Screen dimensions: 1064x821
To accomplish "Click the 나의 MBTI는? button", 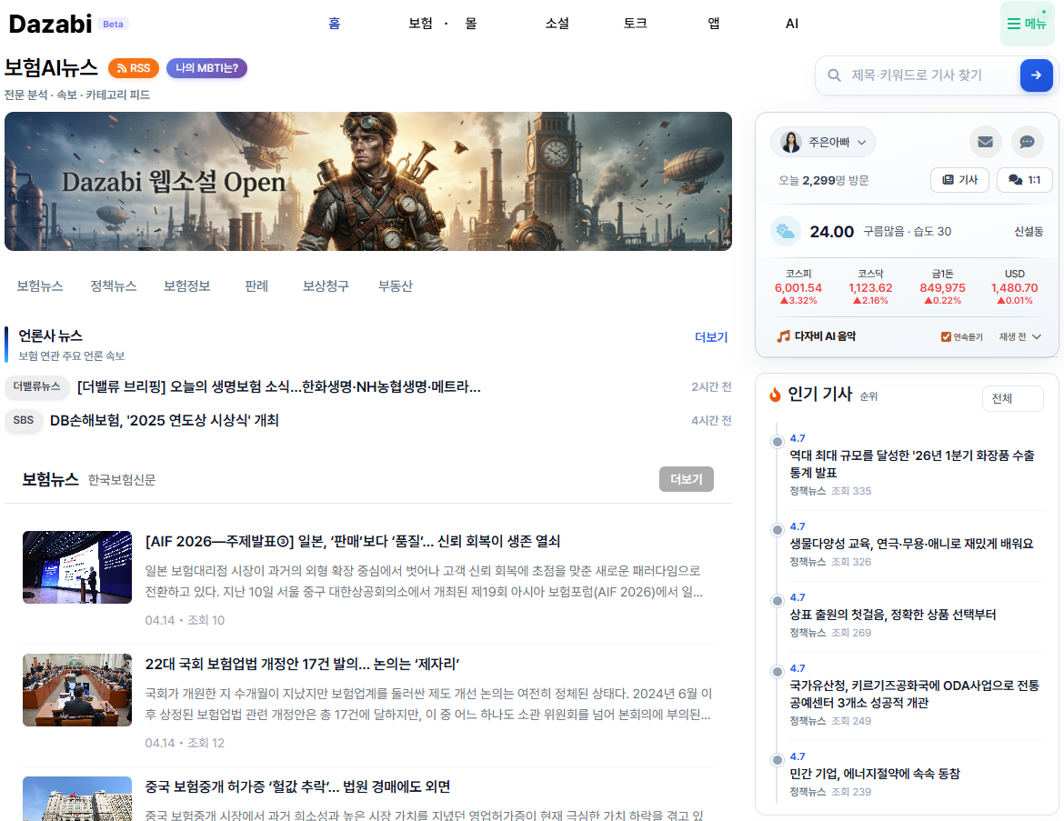I will pos(206,68).
